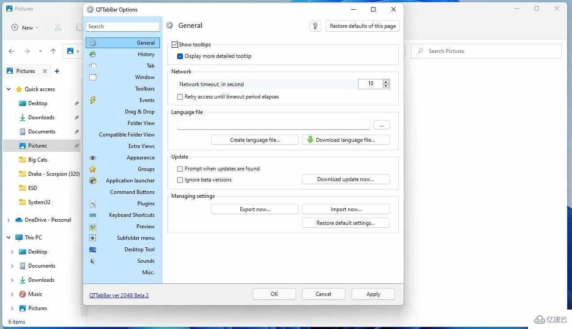Enable Prompt when updates are found

pos(180,169)
